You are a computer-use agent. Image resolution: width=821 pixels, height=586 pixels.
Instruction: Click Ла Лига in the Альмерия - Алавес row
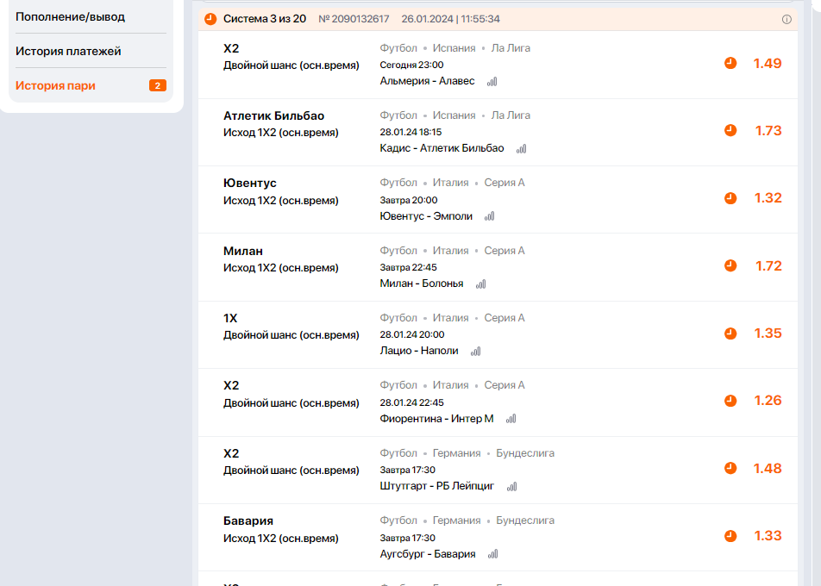511,48
